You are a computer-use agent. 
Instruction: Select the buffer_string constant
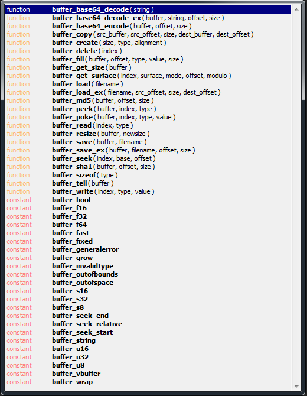pyautogui.click(x=148, y=340)
